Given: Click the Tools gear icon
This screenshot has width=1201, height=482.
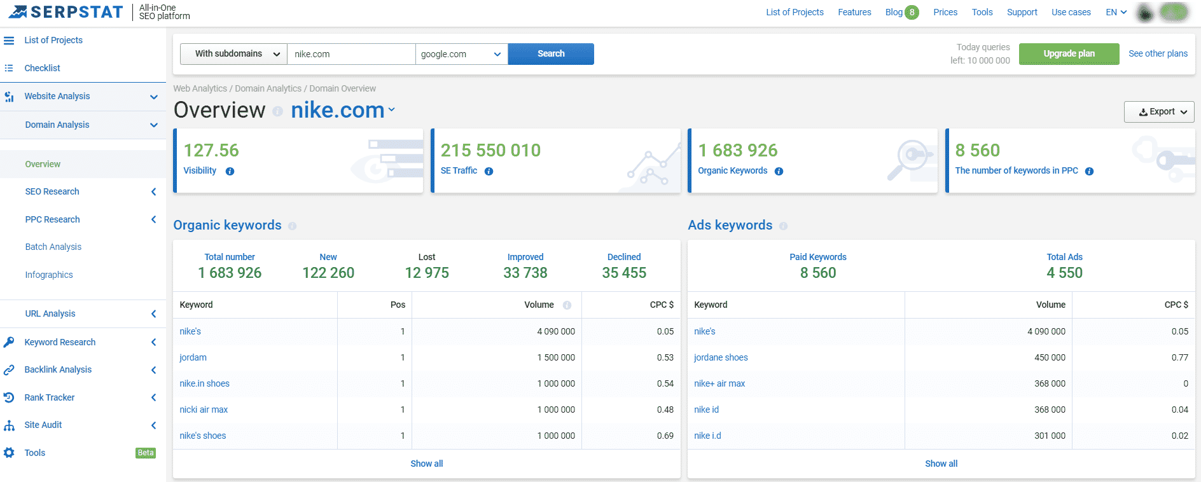Looking at the screenshot, I should pyautogui.click(x=9, y=453).
